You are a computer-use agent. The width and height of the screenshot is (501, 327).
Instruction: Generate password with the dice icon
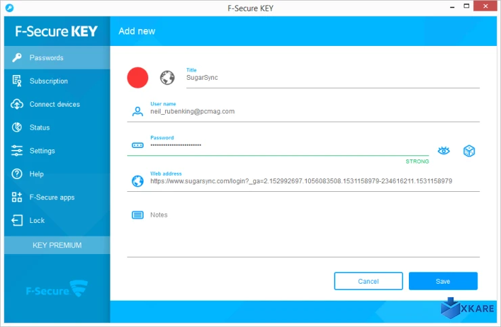point(469,151)
